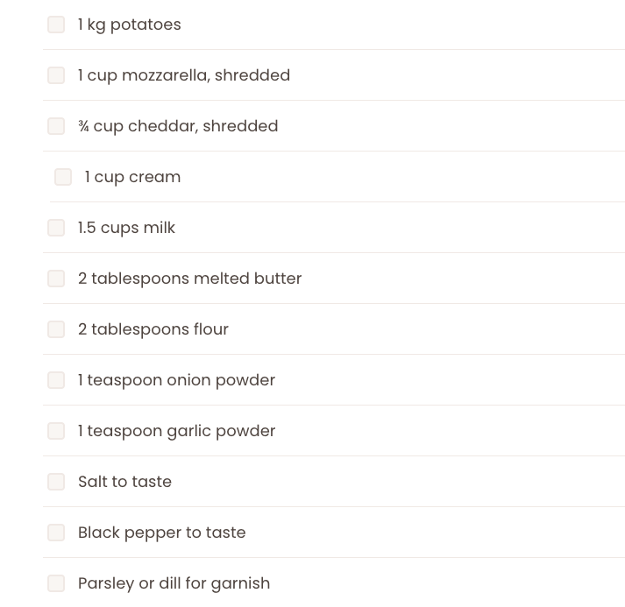Click the 'Parsley or dill for garnish' text
625x607 pixels.
[174, 583]
